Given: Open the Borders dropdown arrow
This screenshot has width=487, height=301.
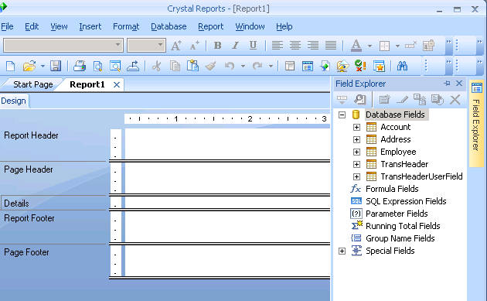Looking at the screenshot, I should pos(397,46).
